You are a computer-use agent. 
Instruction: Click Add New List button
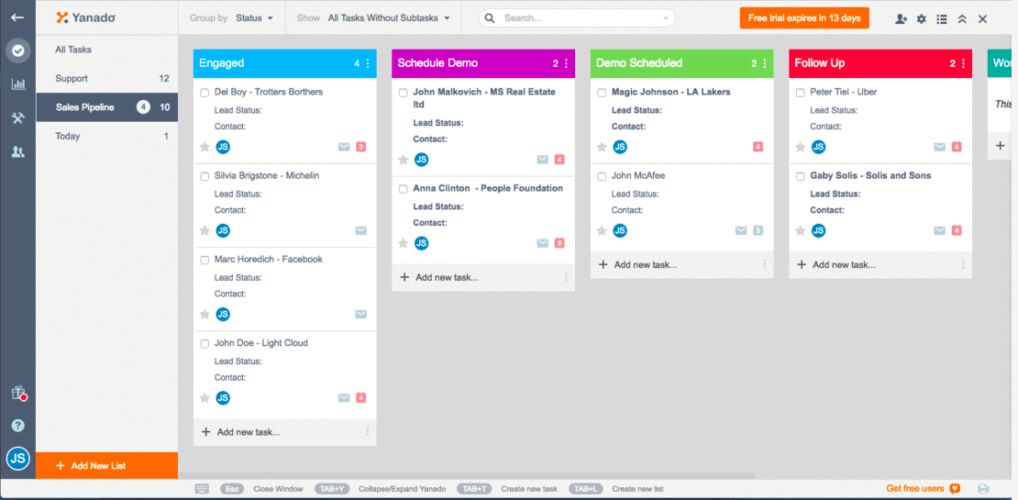[106, 465]
